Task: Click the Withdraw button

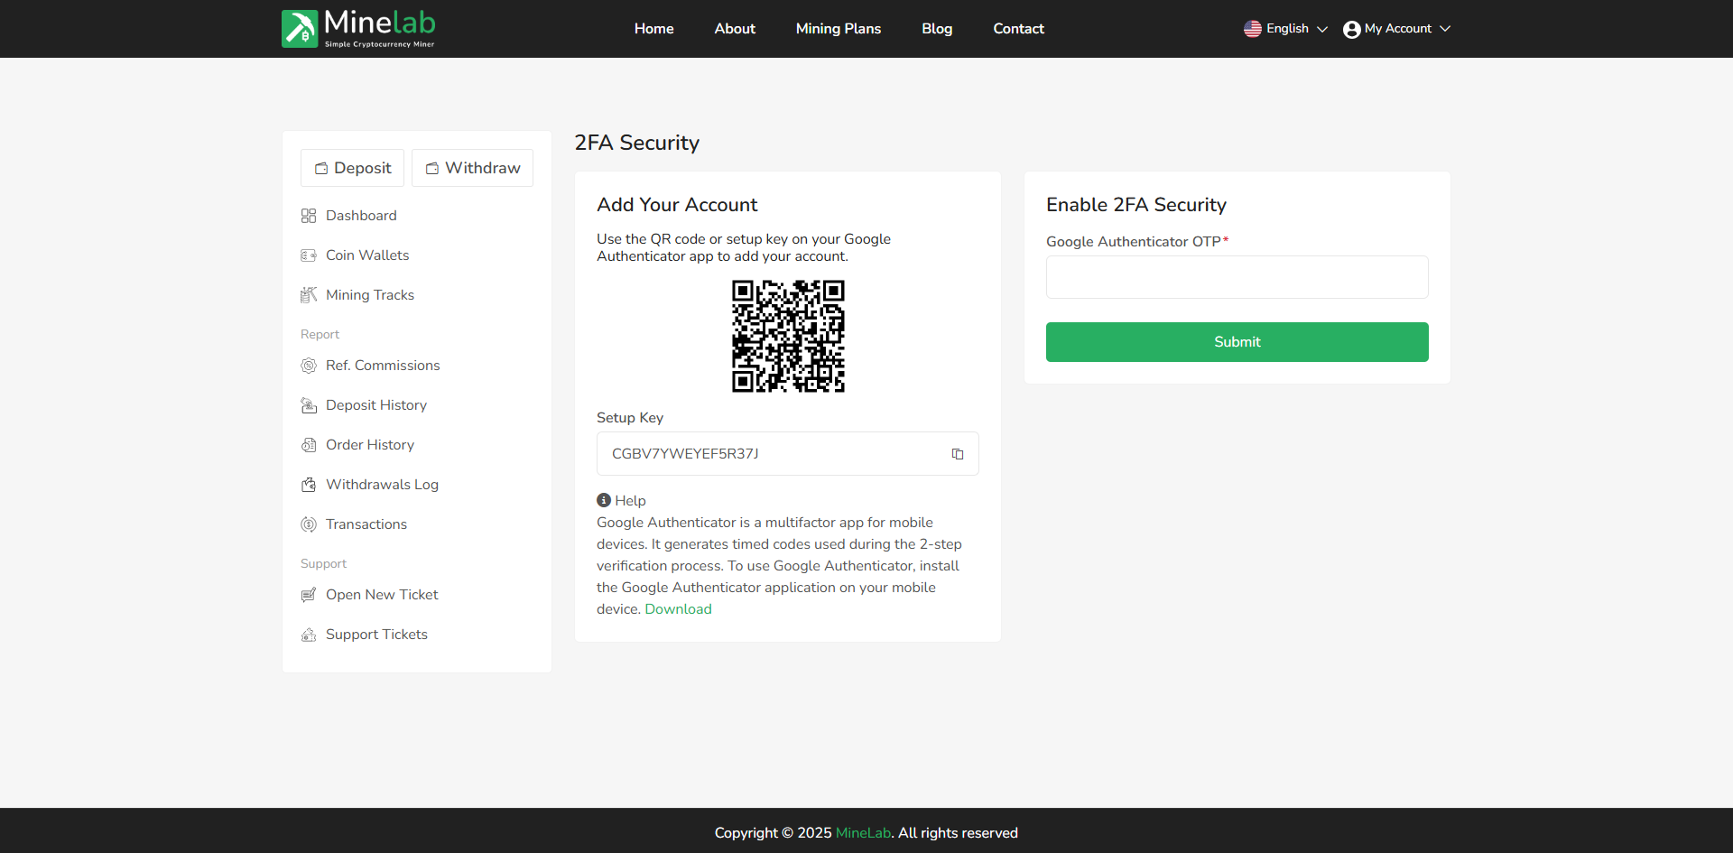Action: tap(472, 168)
